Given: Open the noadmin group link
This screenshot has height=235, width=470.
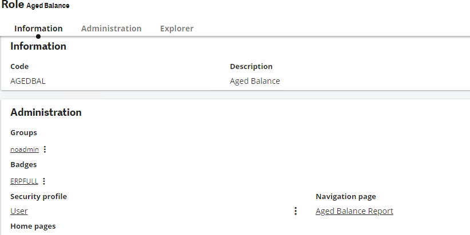Looking at the screenshot, I should click(x=25, y=149).
